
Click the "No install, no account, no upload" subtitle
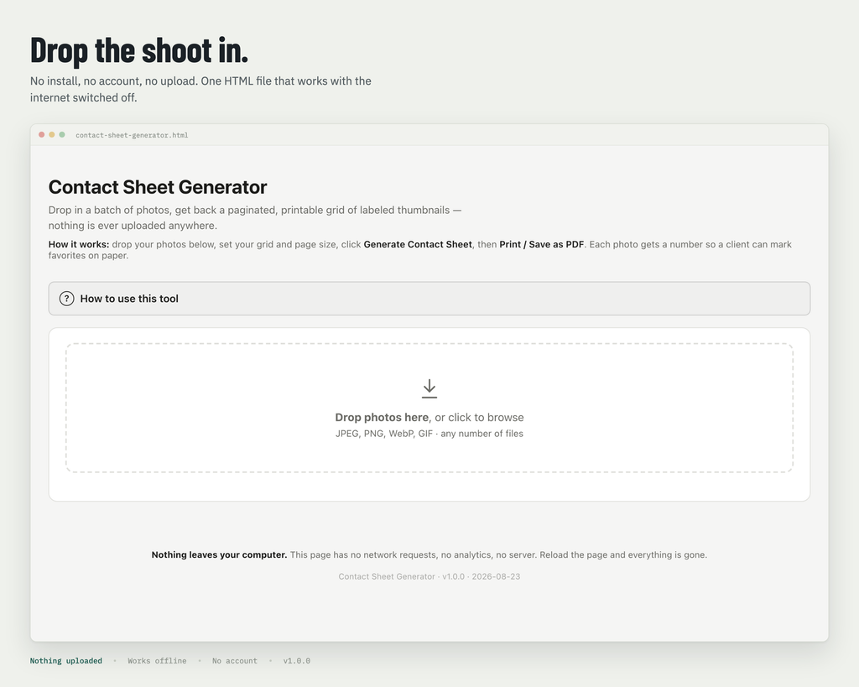200,89
